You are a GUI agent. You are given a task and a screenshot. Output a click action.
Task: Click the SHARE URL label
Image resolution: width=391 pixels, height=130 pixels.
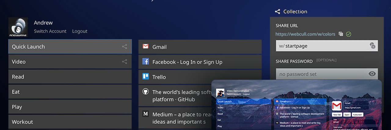pyautogui.click(x=287, y=26)
